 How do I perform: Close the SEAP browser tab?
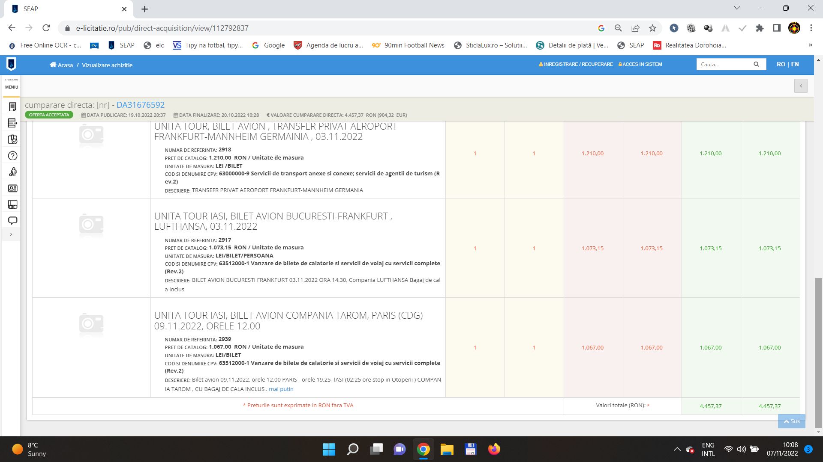pyautogui.click(x=124, y=9)
